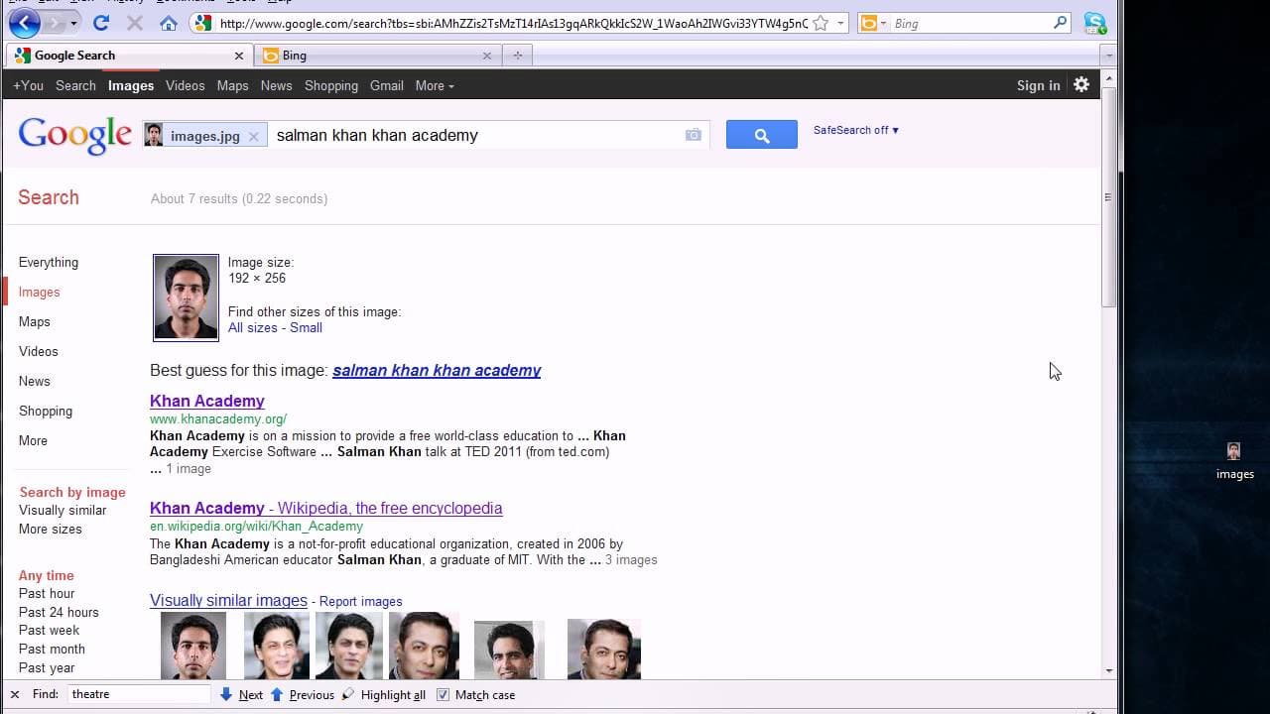The height and width of the screenshot is (714, 1270).
Task: Bookmark this page with the star icon
Action: pos(821,23)
